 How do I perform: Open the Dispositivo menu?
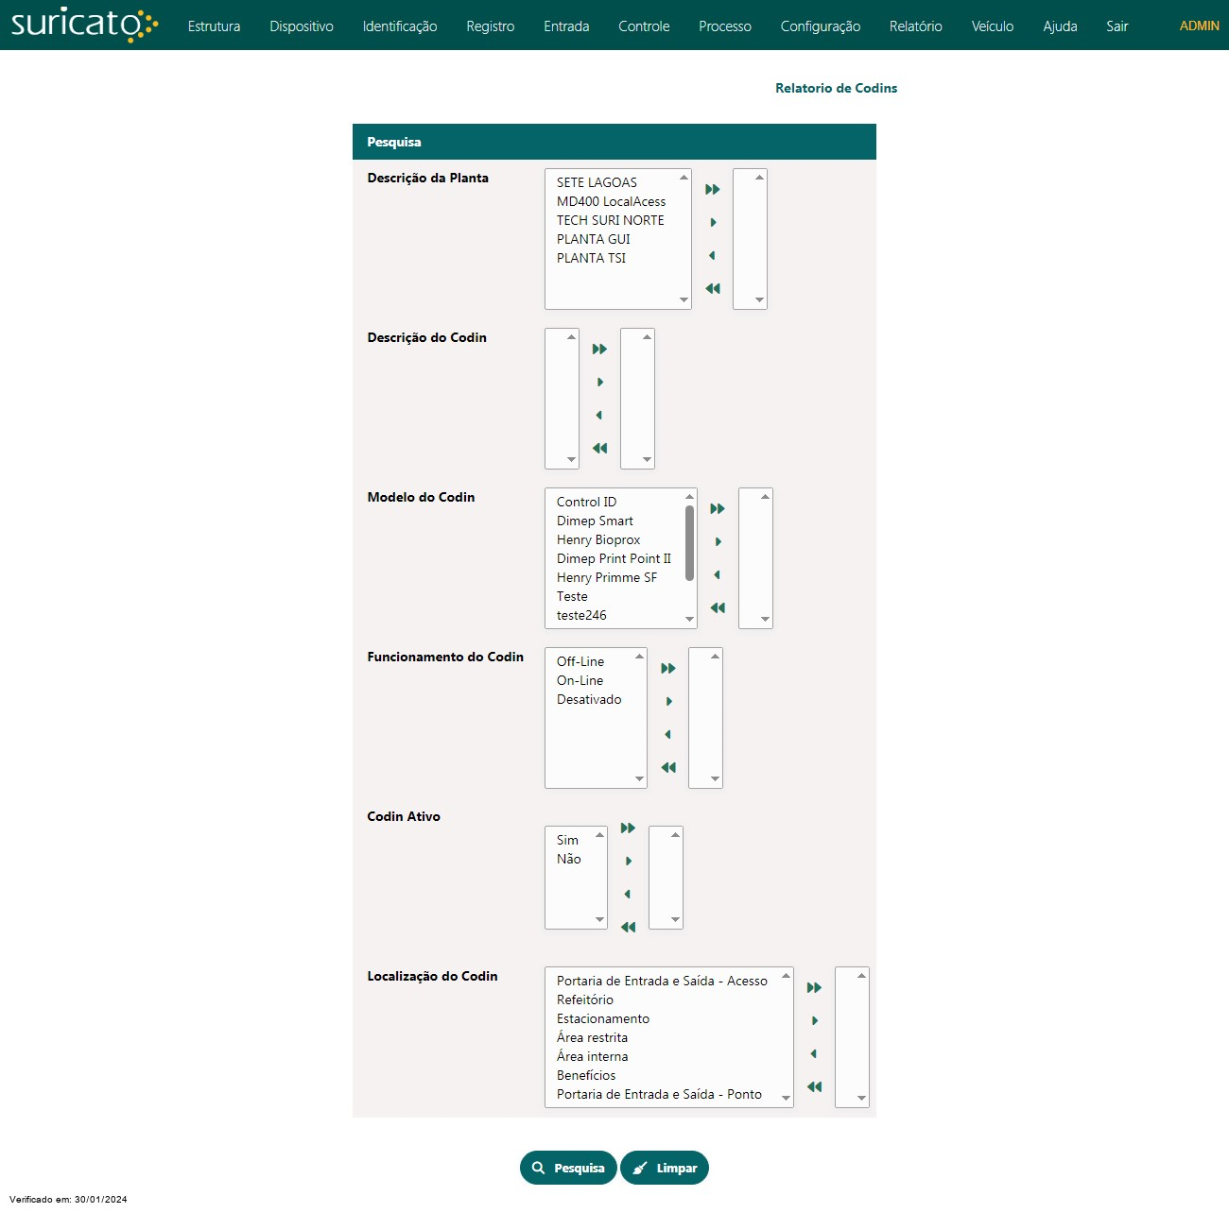click(302, 26)
